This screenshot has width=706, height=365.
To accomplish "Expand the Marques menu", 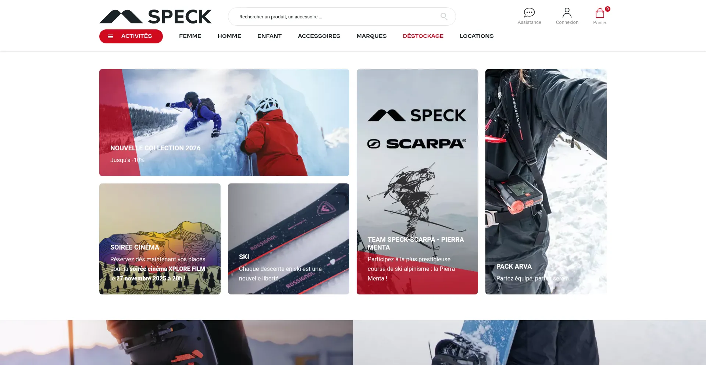I will click(371, 36).
